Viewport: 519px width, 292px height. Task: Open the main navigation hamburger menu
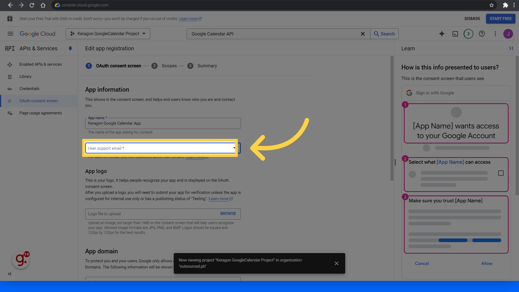[10, 34]
